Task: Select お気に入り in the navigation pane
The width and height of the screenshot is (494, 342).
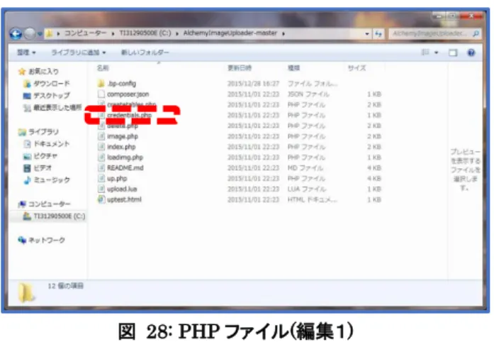Action: (x=43, y=72)
